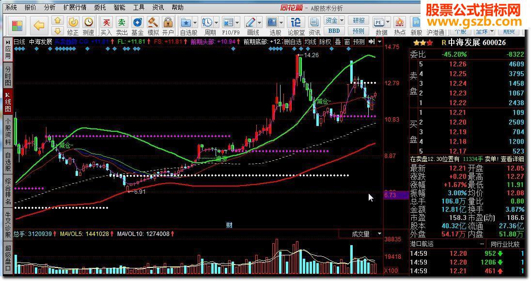The height and width of the screenshot is (281, 531).
Task: Click the 修正 refresh icon
Action: (x=73, y=22)
